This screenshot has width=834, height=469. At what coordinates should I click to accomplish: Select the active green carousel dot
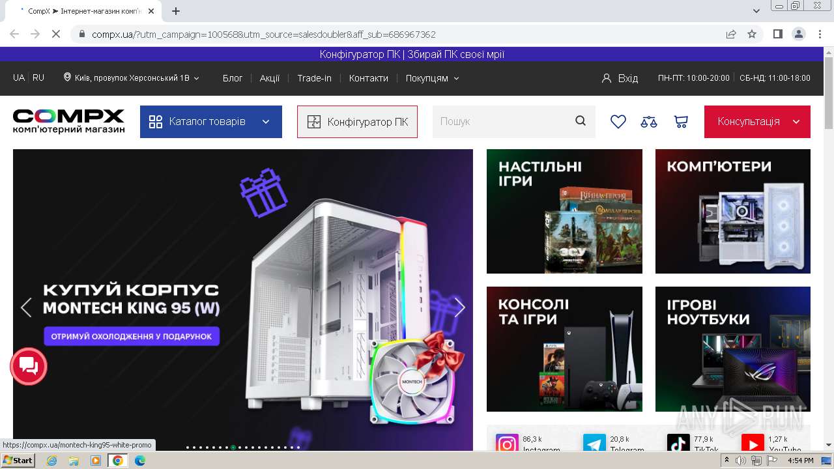[x=233, y=448]
